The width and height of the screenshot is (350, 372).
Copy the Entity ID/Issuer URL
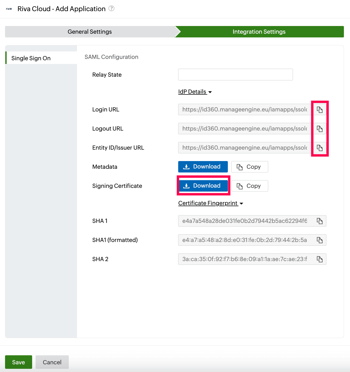(x=319, y=148)
